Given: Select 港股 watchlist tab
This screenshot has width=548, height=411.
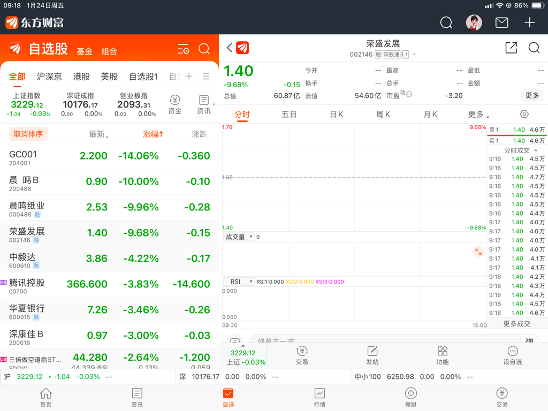Looking at the screenshot, I should (x=81, y=77).
